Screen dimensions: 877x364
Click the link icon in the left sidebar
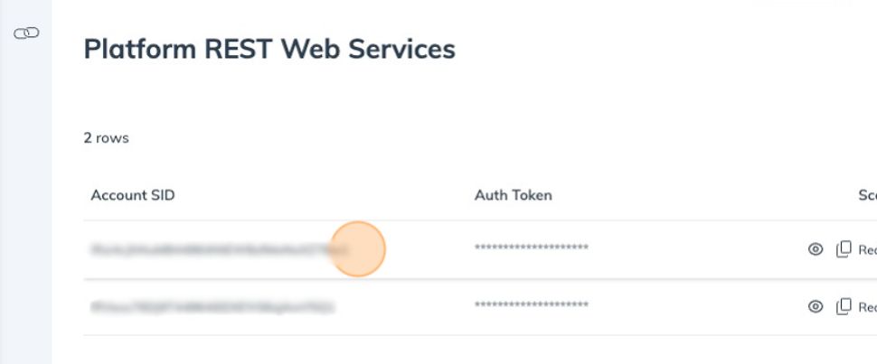26,33
